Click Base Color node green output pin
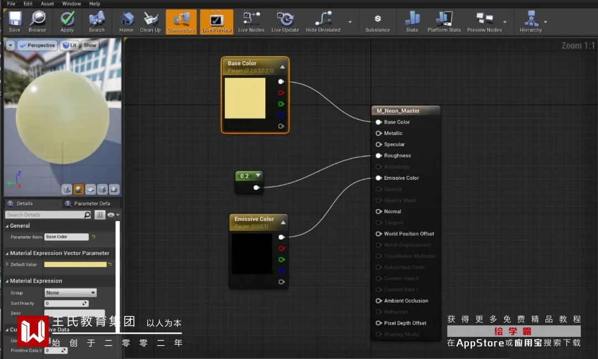 click(281, 103)
